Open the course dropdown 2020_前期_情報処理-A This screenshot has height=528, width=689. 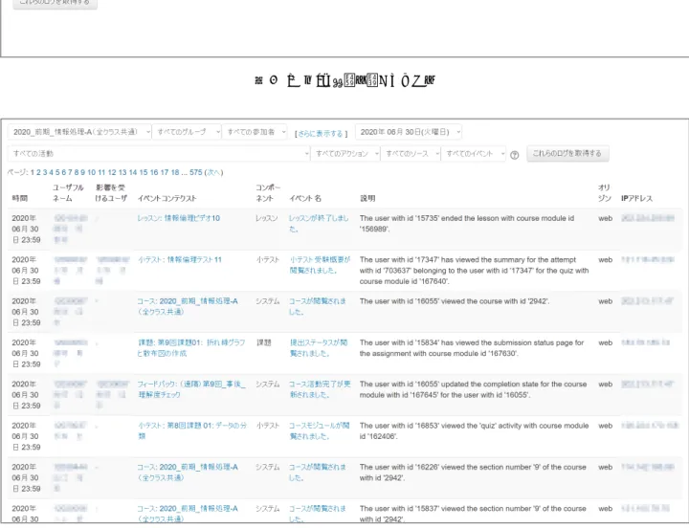click(x=79, y=132)
